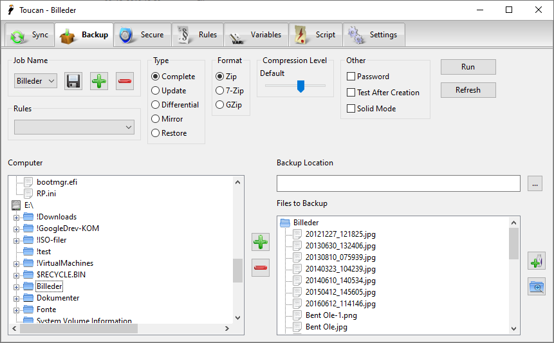
Task: Toggle Test After Creation option
Action: 351,93
